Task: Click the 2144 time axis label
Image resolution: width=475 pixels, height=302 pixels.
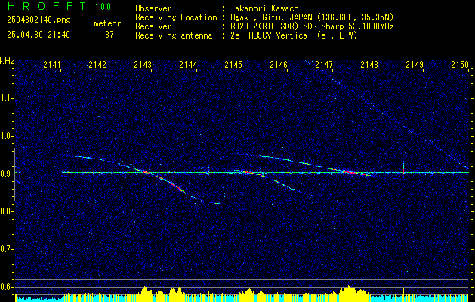Action: [188, 65]
